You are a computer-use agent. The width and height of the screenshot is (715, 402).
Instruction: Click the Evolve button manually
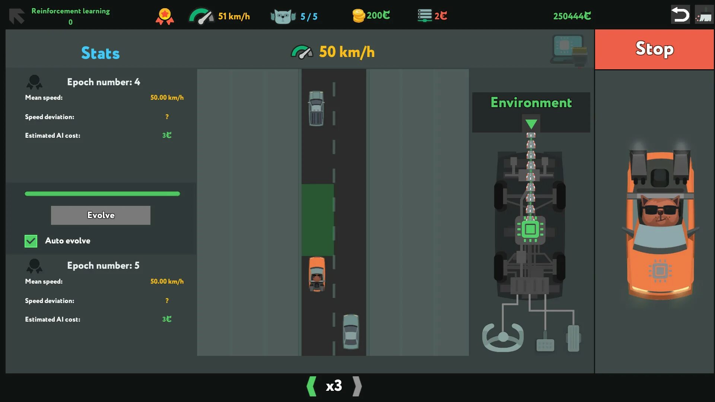tap(100, 215)
